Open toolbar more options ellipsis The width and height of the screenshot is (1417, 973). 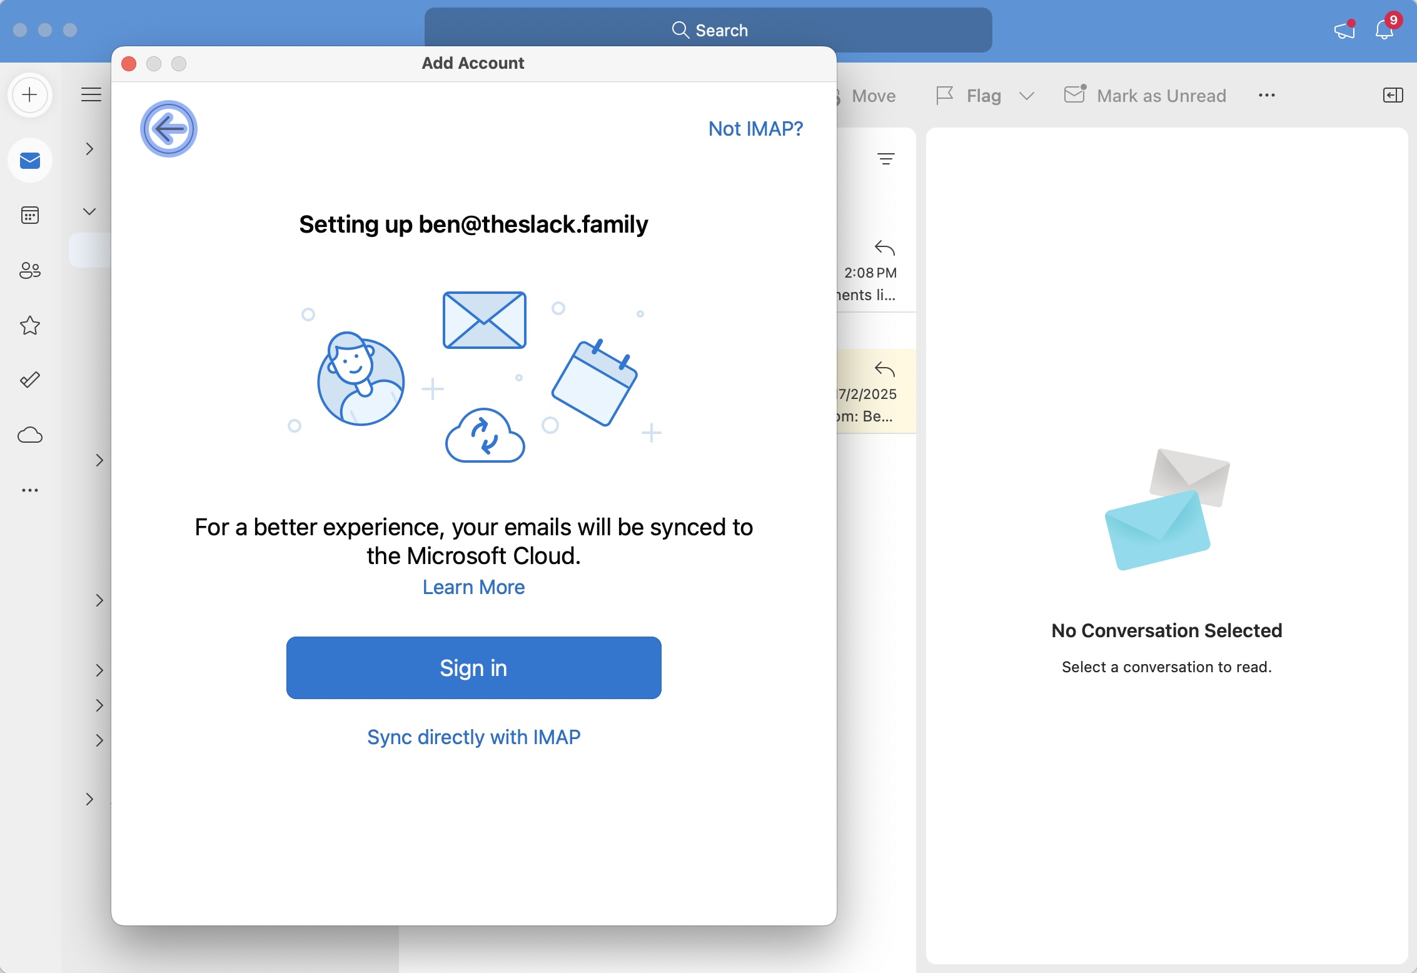coord(1267,95)
